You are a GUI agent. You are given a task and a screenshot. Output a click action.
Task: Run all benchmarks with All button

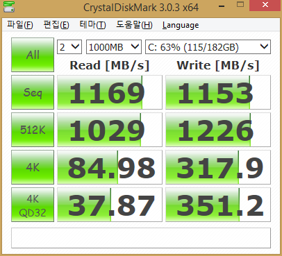click(33, 55)
